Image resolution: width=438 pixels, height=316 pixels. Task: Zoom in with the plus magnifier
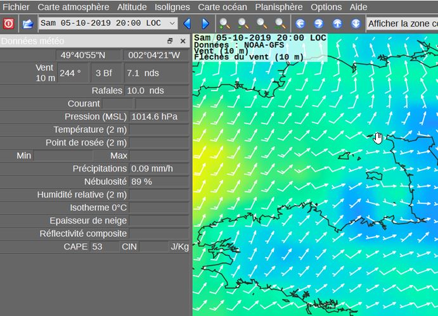pyautogui.click(x=224, y=23)
